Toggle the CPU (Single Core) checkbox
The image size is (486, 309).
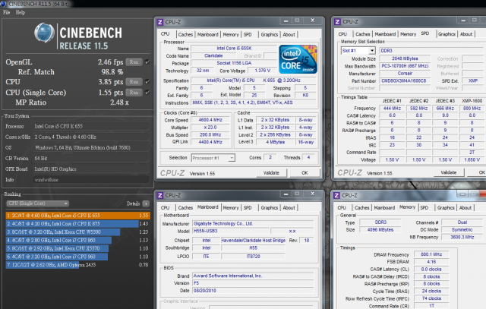(147, 93)
